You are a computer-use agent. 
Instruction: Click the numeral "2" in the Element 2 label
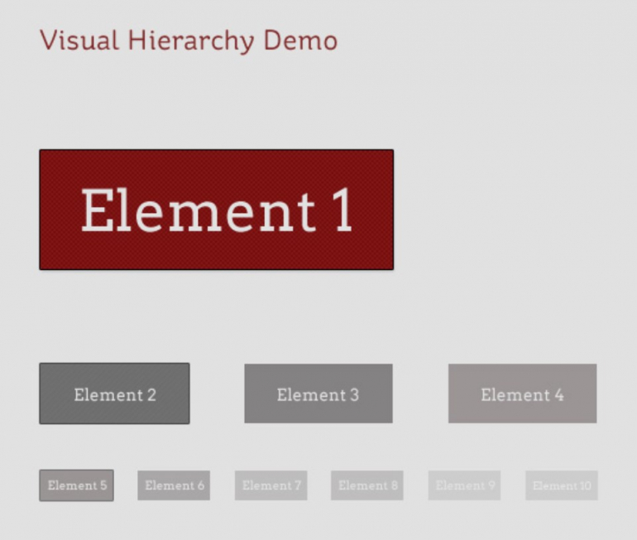pos(151,395)
